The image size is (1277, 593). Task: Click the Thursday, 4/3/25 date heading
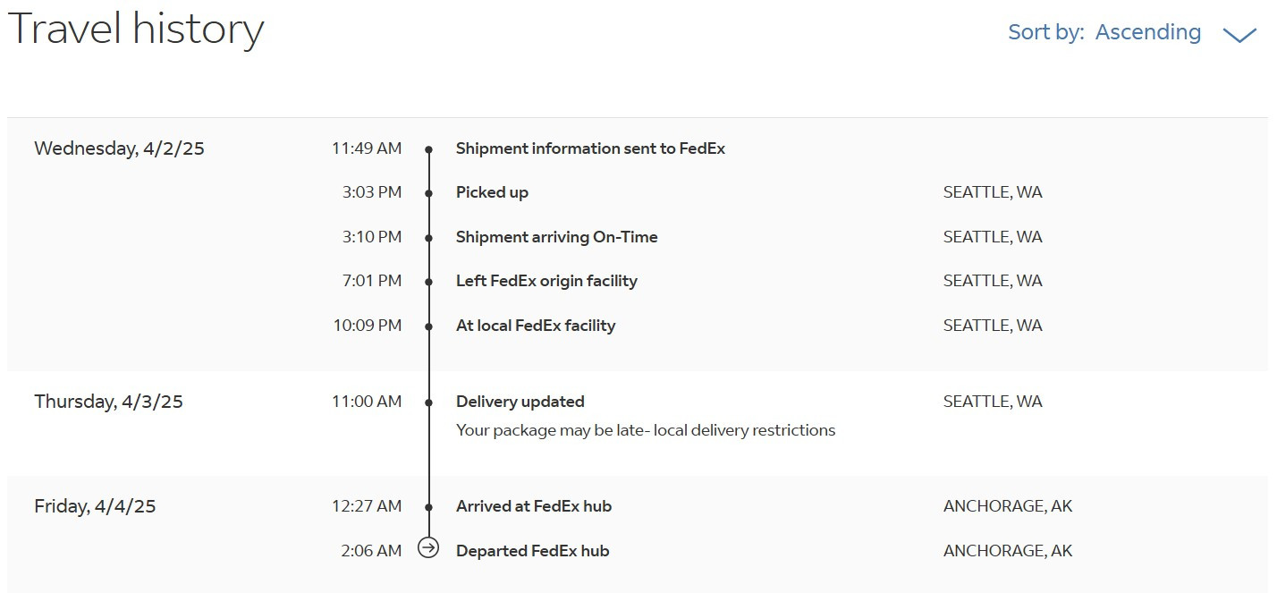click(x=108, y=402)
